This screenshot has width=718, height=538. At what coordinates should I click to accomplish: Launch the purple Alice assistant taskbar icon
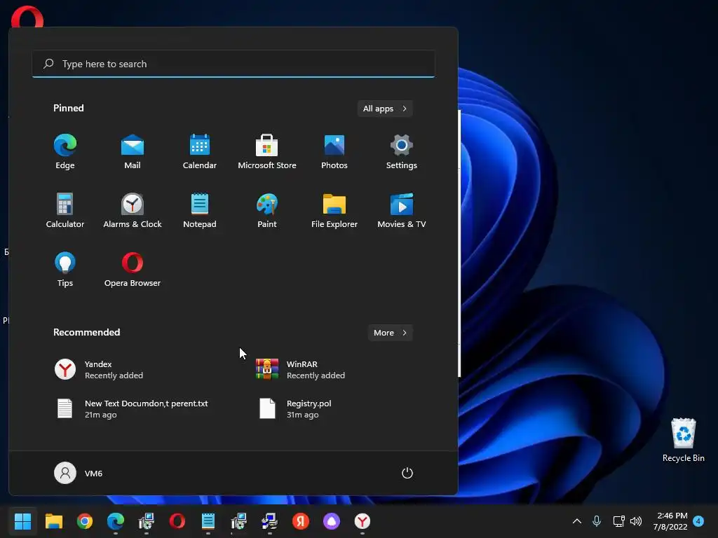pyautogui.click(x=332, y=521)
